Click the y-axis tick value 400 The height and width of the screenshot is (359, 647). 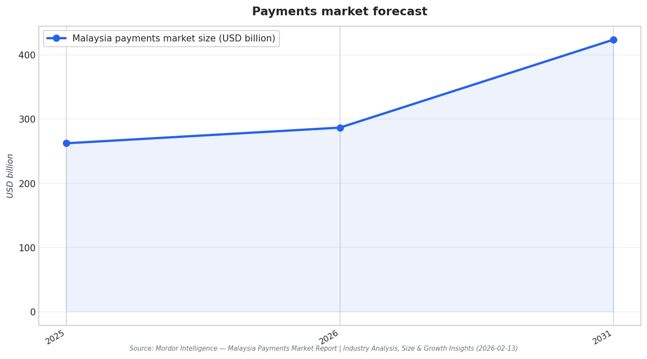pyautogui.click(x=27, y=55)
